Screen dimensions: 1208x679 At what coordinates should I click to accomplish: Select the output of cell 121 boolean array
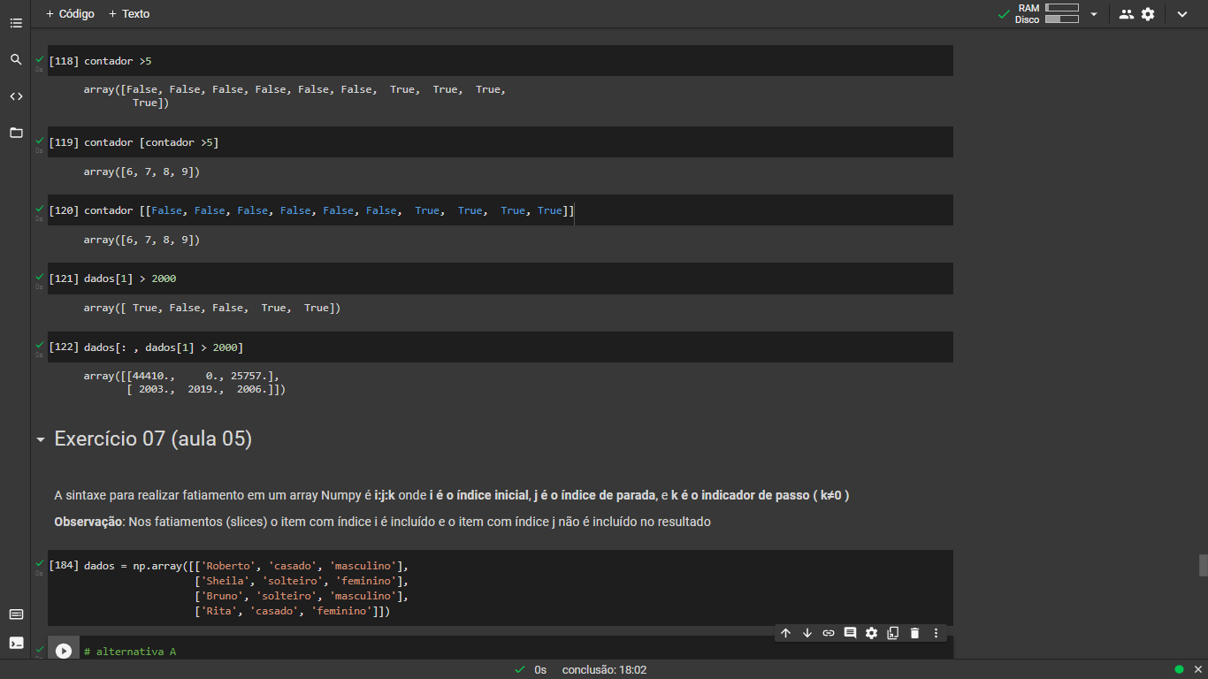(x=212, y=308)
